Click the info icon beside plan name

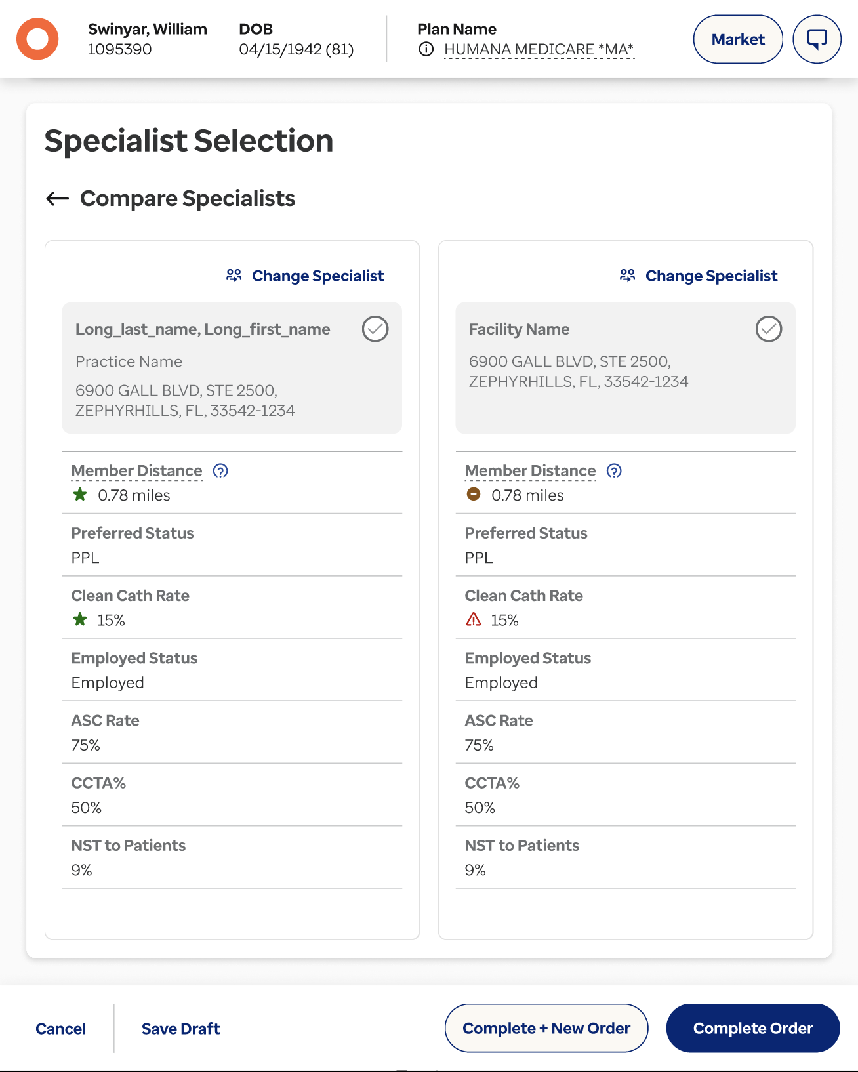pyautogui.click(x=426, y=49)
